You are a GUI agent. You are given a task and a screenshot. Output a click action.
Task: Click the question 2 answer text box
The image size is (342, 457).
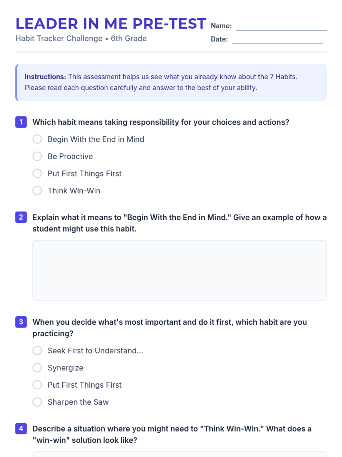(x=180, y=270)
